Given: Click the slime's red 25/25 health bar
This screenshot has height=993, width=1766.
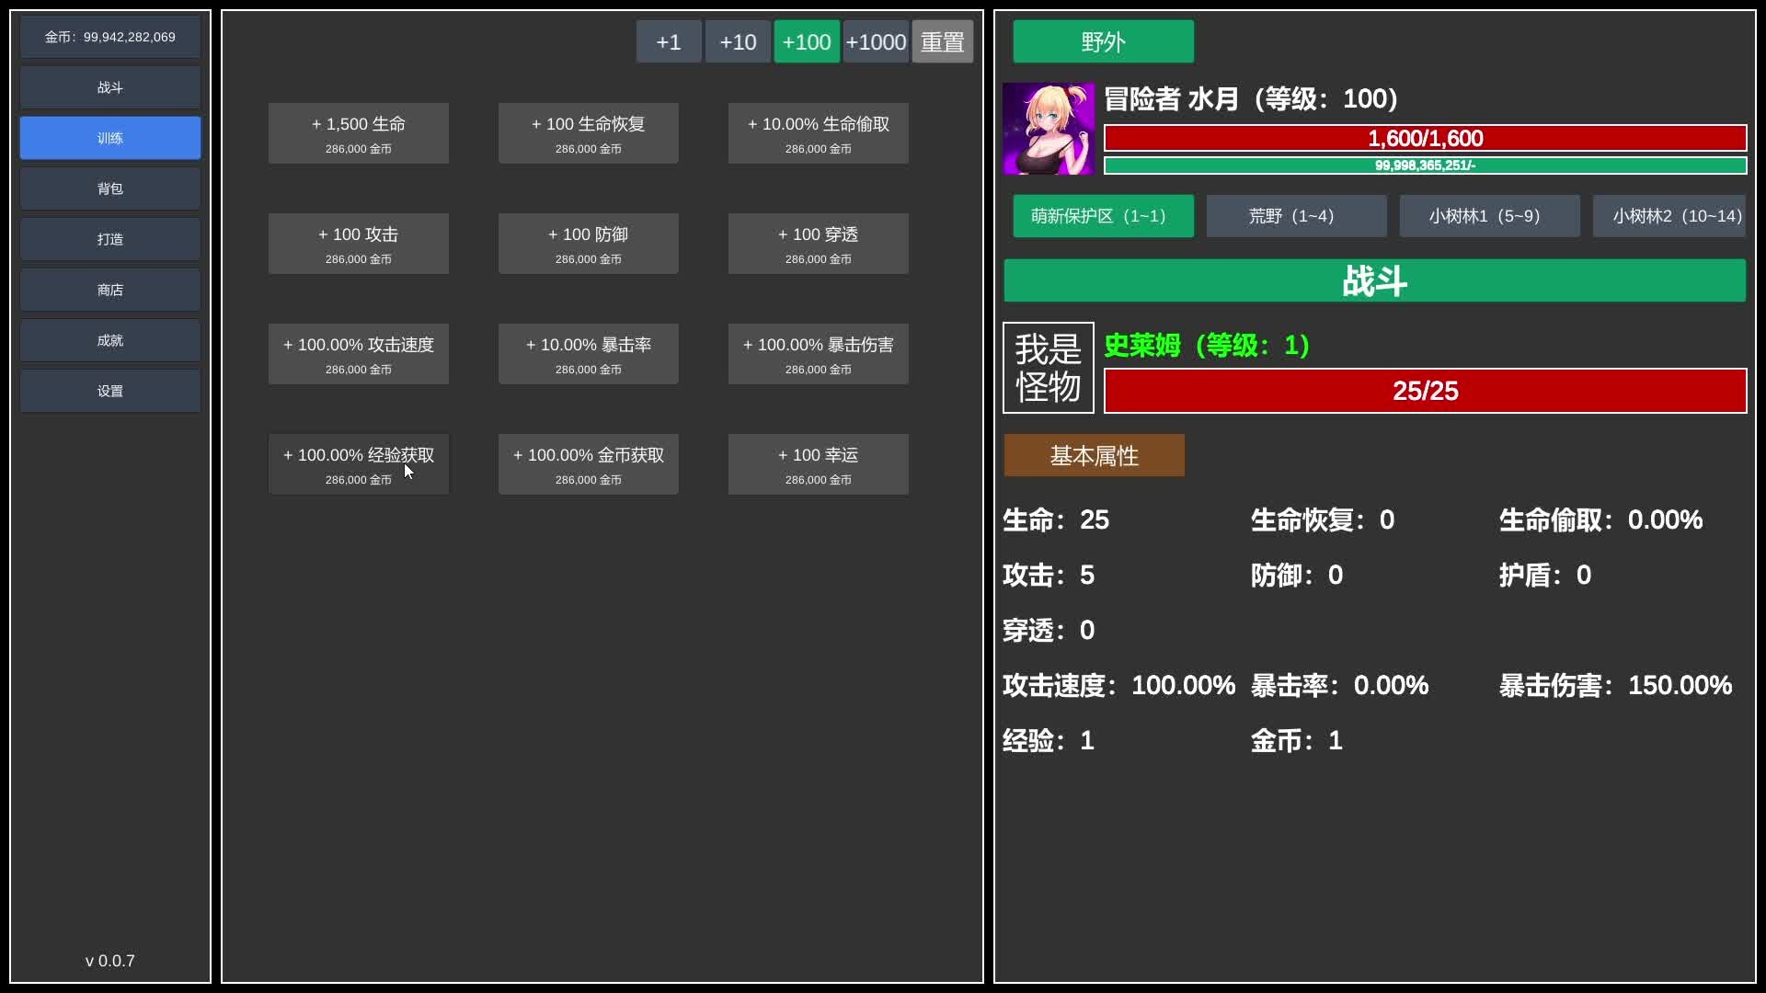Looking at the screenshot, I should (1425, 391).
